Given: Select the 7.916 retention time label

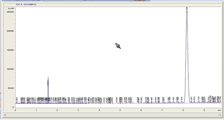Looking at the screenshot, I should 182,99.
